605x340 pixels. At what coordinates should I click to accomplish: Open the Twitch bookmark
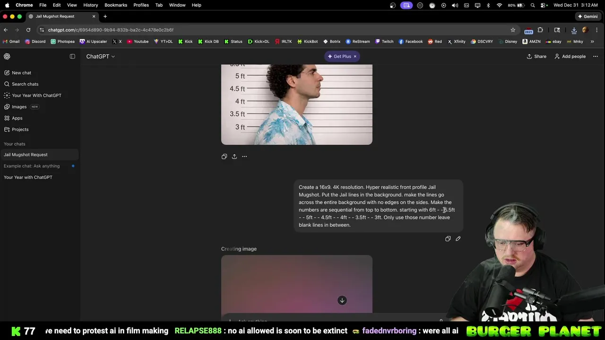point(384,42)
